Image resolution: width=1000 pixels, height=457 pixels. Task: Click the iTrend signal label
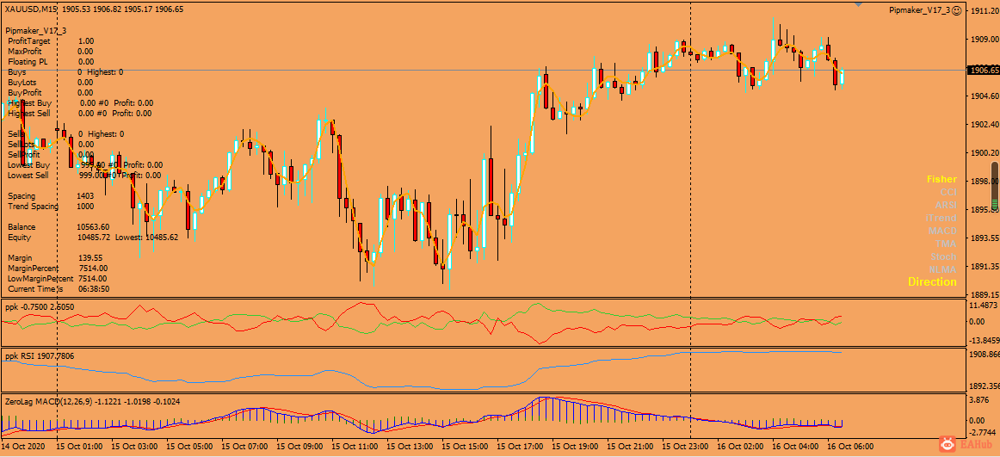tap(941, 218)
